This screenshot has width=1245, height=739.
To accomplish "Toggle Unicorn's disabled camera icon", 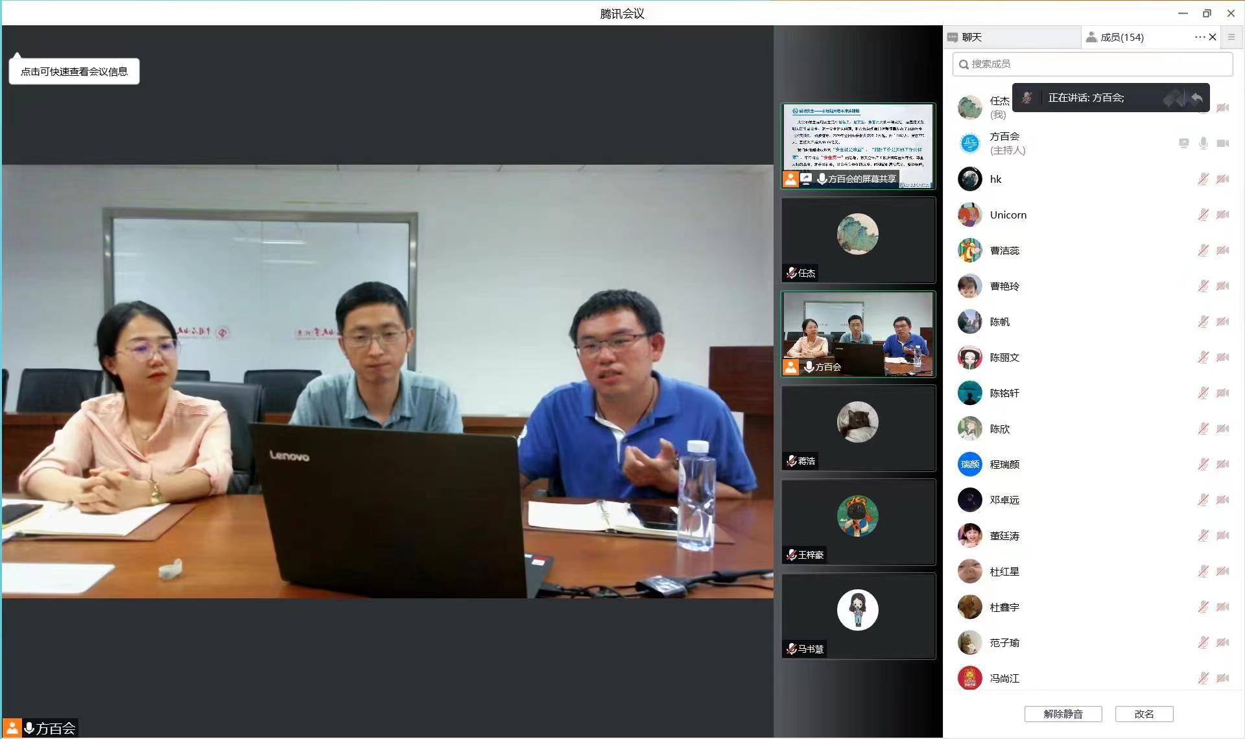I will [x=1223, y=215].
